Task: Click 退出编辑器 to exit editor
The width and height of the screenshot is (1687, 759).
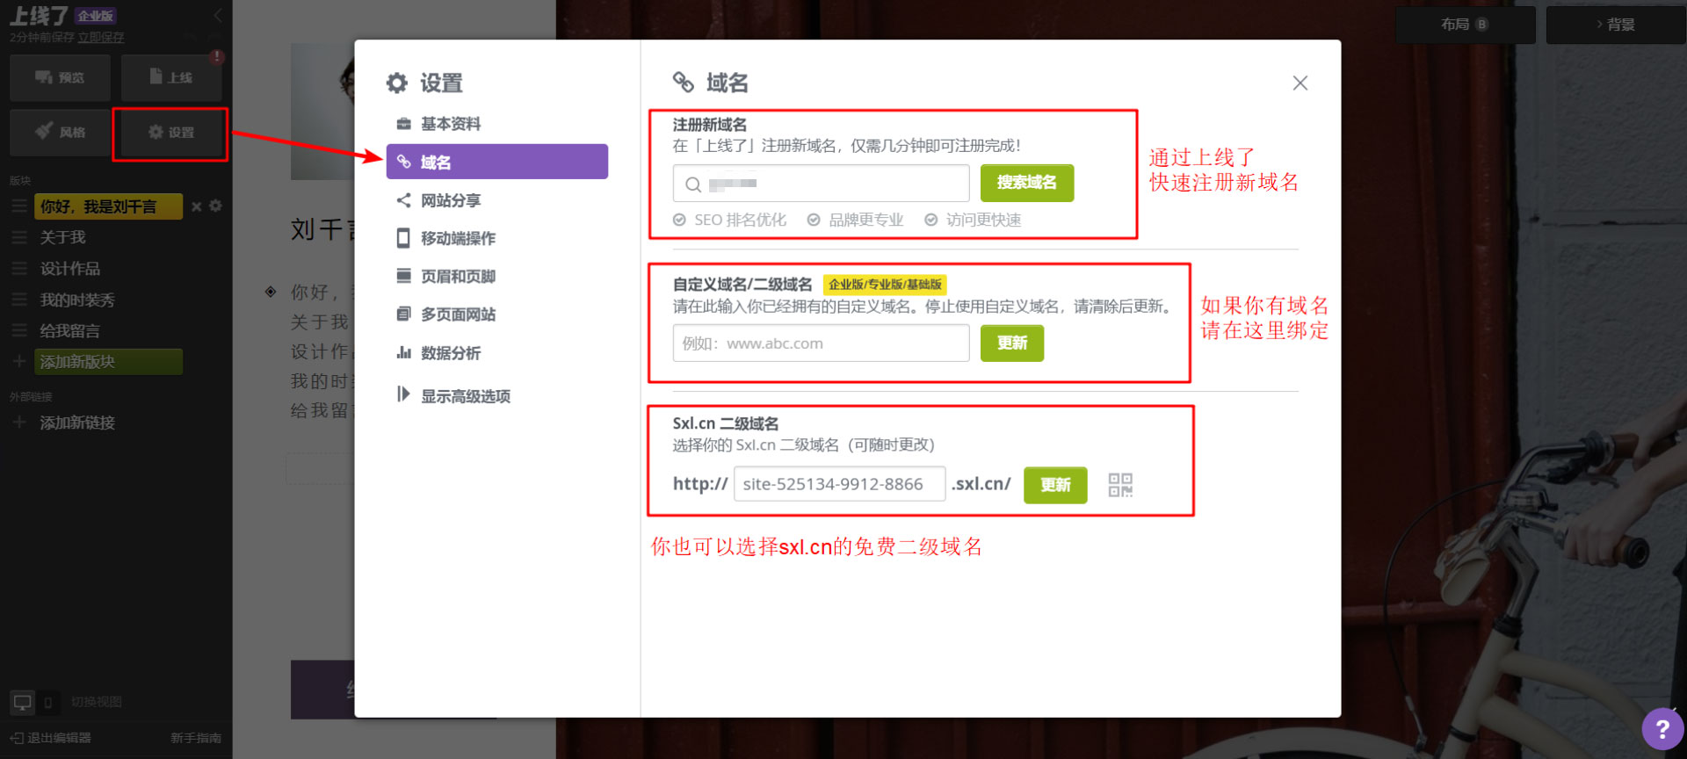Action: tap(51, 738)
